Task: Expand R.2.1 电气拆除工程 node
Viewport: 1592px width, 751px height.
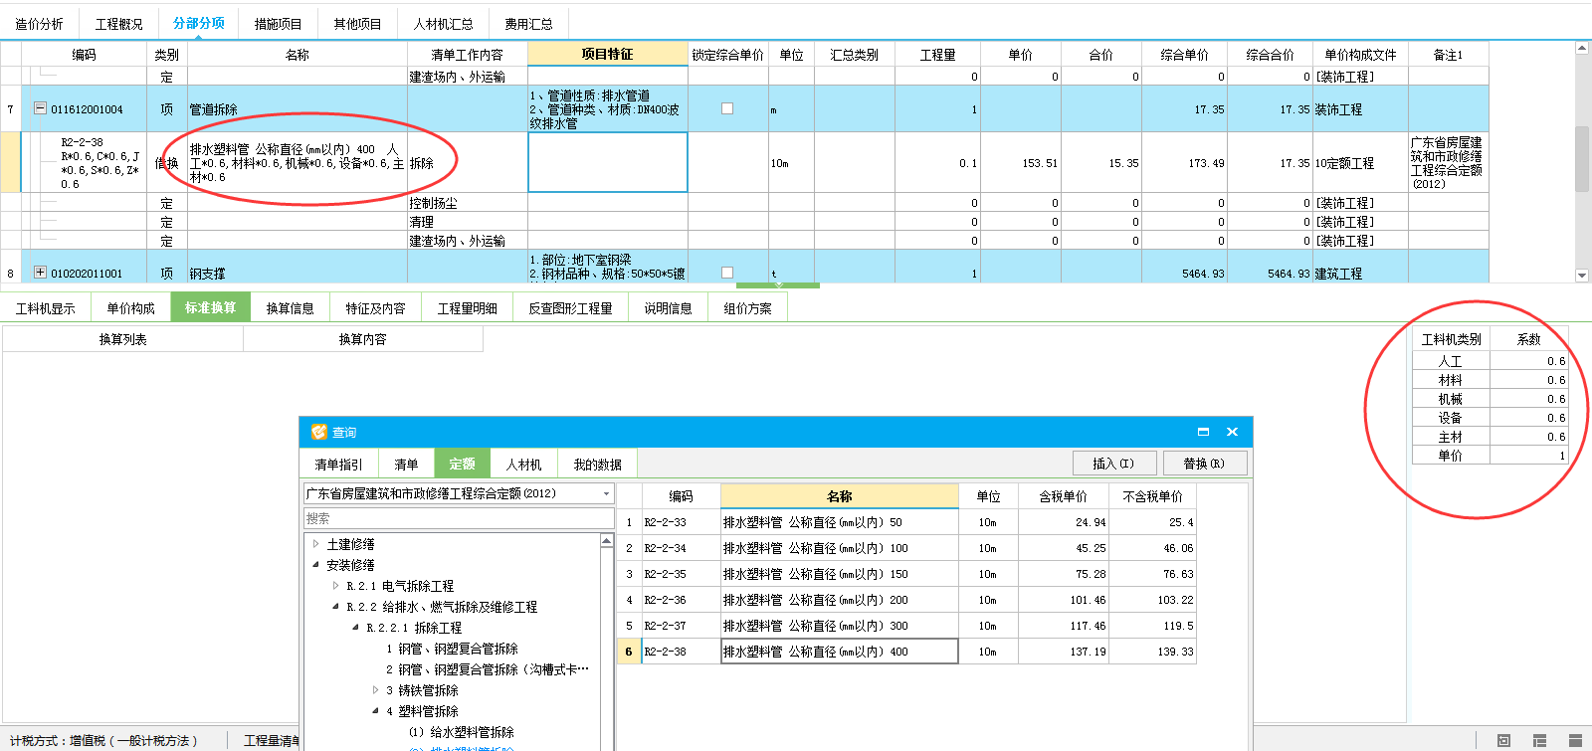Action: [335, 586]
